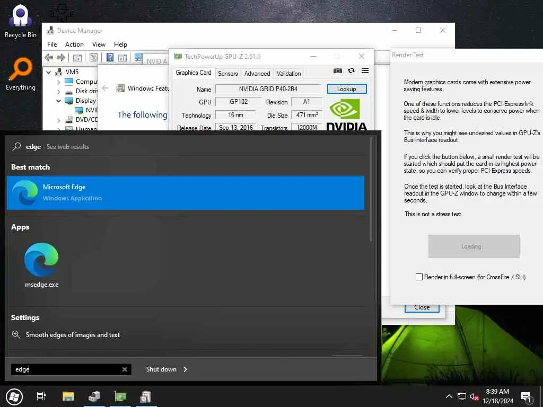Switch to Advanced tab in GPU-Z
The width and height of the screenshot is (543, 407).
click(257, 73)
